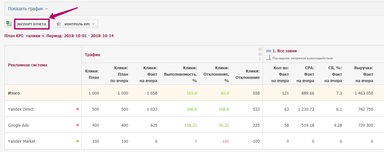Click the Итого fact clicks 1 658

[x=152, y=93]
